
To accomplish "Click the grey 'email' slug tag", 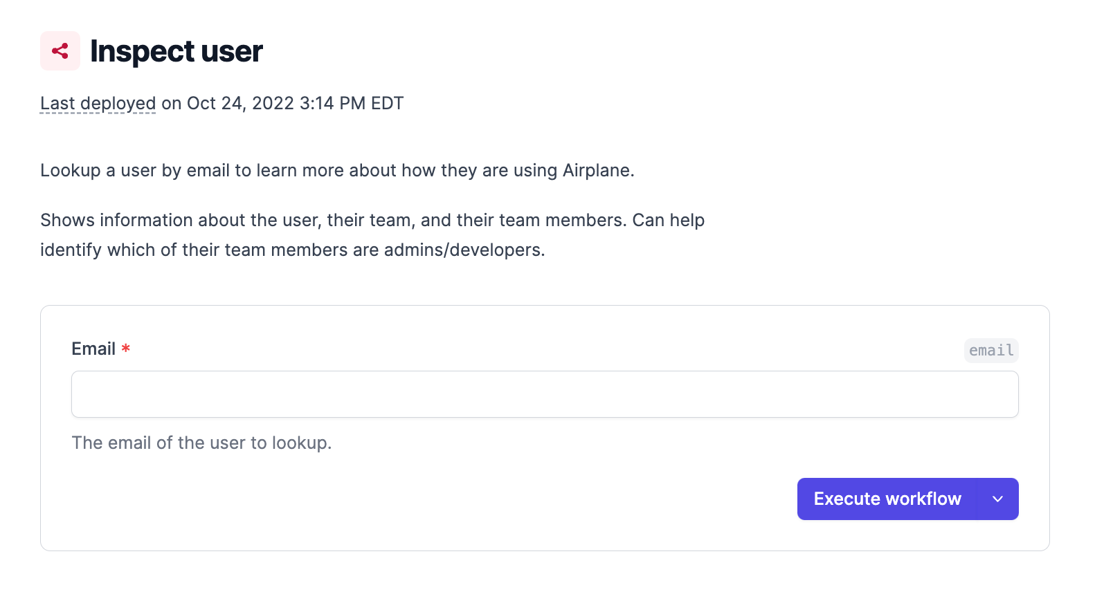I will point(991,350).
